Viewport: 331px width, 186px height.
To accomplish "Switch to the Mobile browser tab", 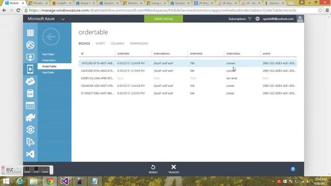I will point(14,3).
